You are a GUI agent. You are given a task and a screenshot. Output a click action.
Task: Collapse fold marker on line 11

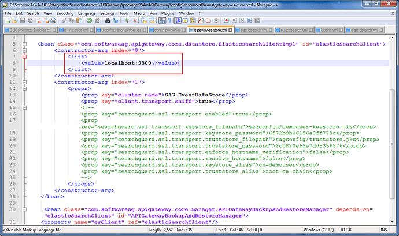[x=24, y=82]
